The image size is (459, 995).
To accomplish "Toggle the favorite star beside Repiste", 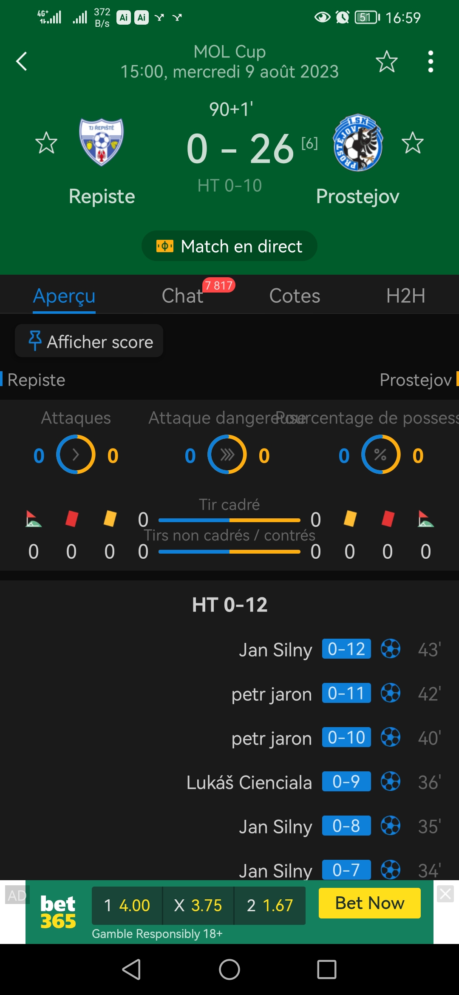I will (46, 142).
